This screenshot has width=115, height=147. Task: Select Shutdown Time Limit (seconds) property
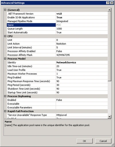pos(31,89)
